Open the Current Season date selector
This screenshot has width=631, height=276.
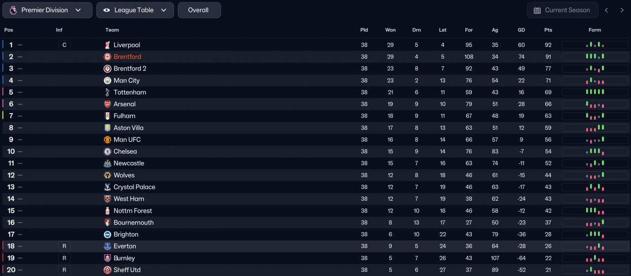[562, 10]
